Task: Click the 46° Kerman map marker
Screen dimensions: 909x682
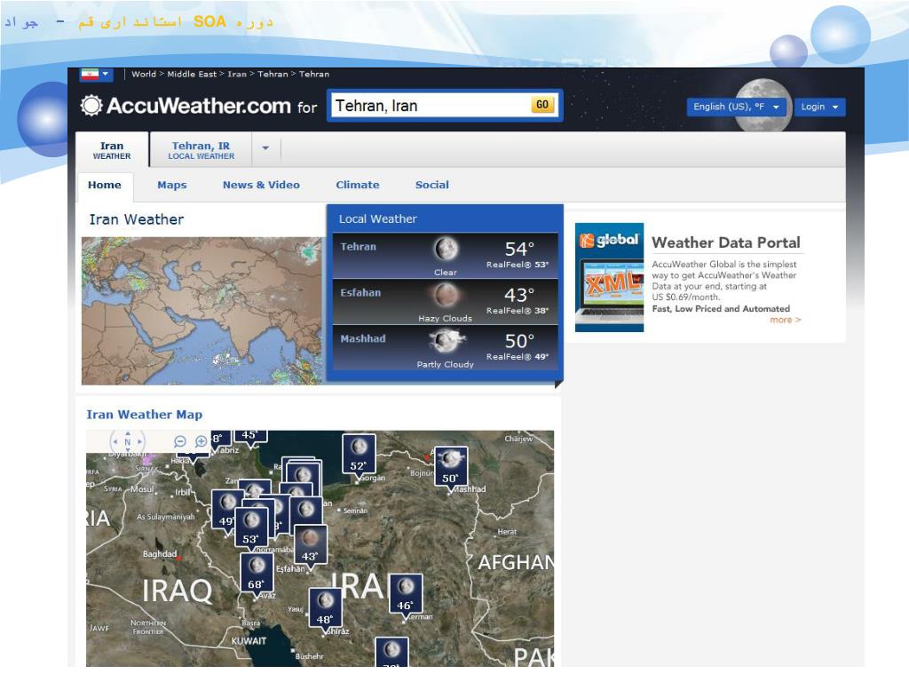Action: [x=405, y=594]
